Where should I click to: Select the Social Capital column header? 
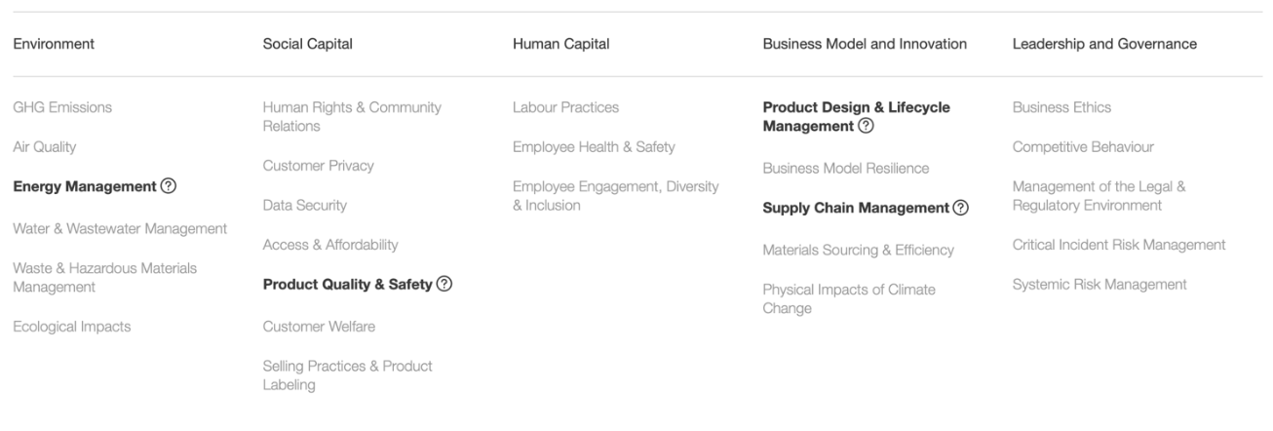[307, 44]
